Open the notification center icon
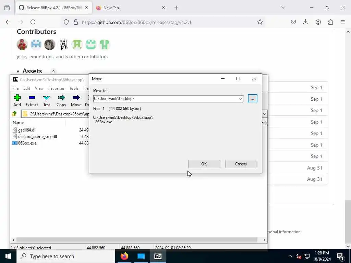This screenshot has height=263, width=351. pyautogui.click(x=340, y=256)
